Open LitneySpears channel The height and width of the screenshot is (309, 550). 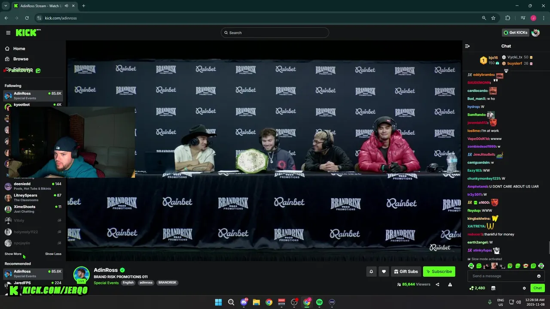click(x=34, y=197)
